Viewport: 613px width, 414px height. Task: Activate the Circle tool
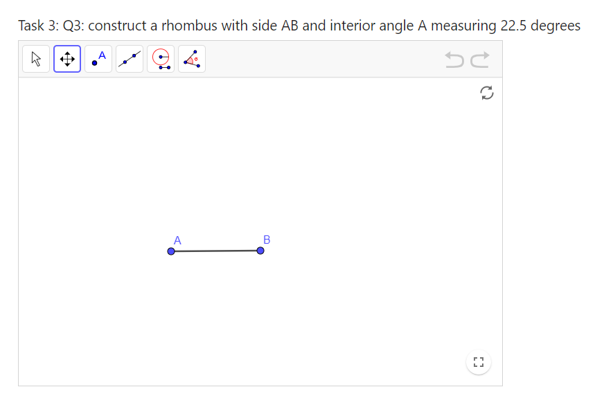pyautogui.click(x=160, y=59)
